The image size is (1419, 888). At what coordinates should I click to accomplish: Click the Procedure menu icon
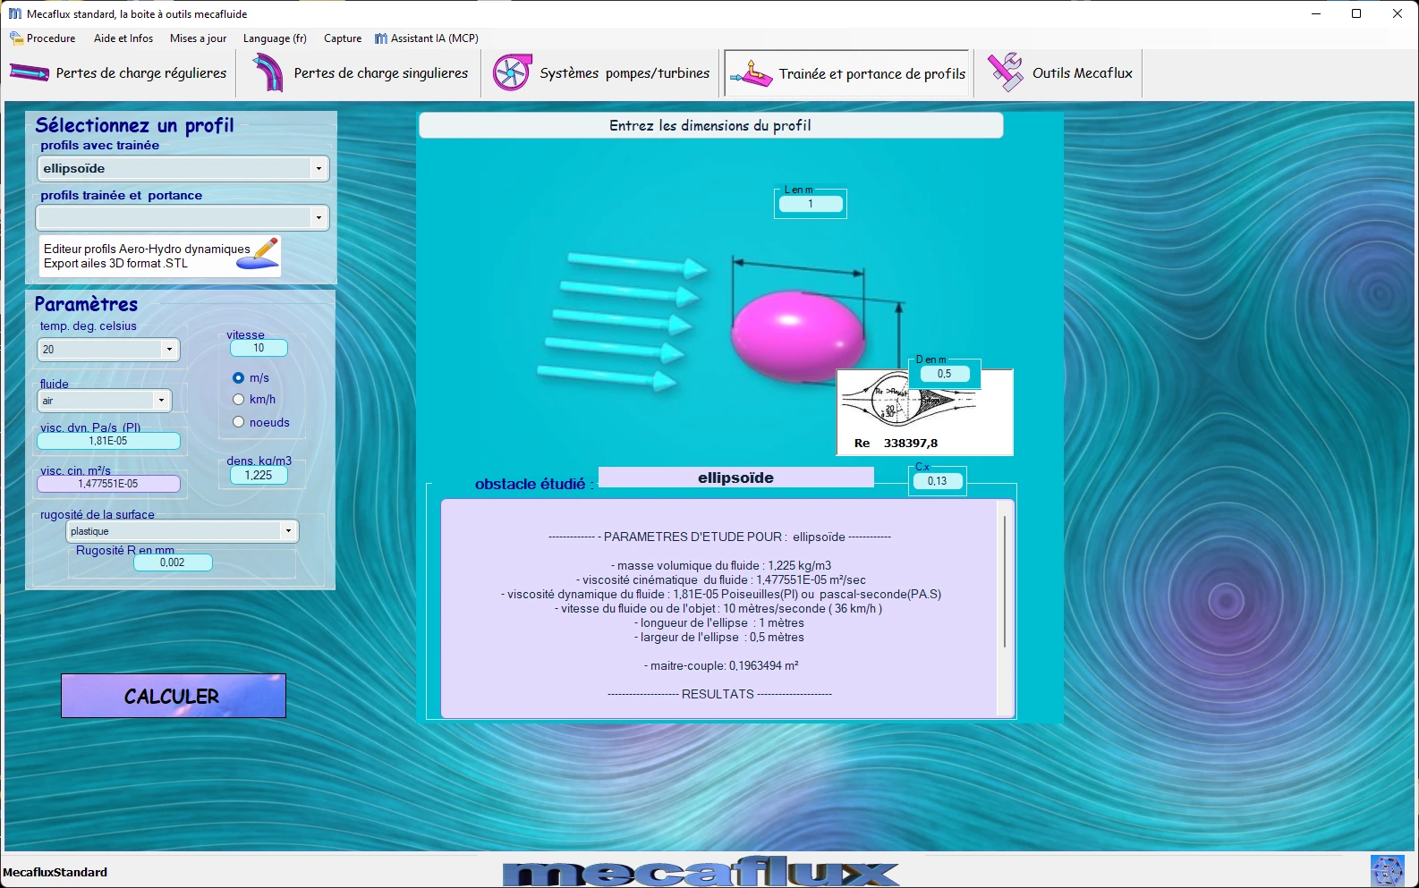[16, 38]
